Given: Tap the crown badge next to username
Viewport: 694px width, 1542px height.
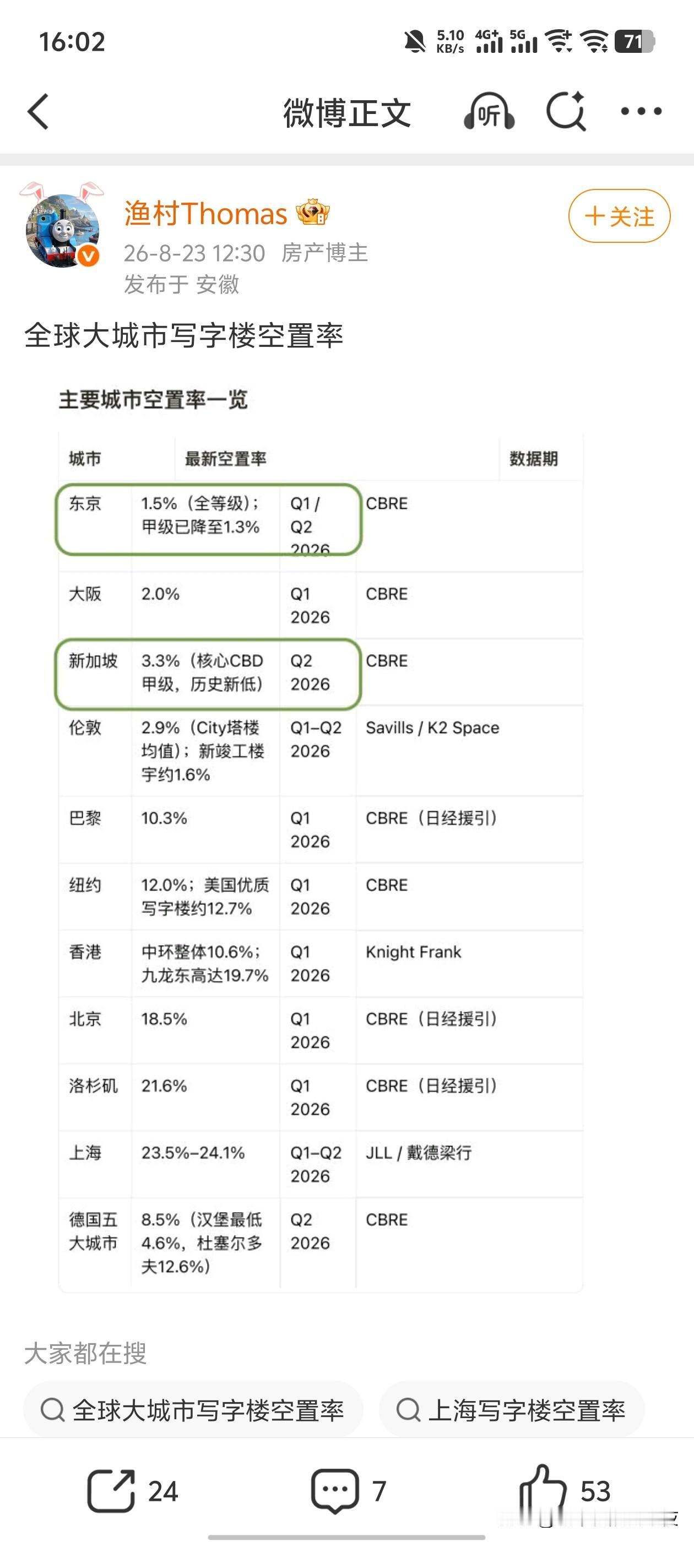Looking at the screenshot, I should click(313, 212).
